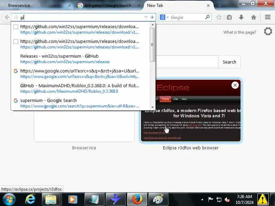
Task: Click the yellow warning tray icon
Action: (x=262, y=199)
